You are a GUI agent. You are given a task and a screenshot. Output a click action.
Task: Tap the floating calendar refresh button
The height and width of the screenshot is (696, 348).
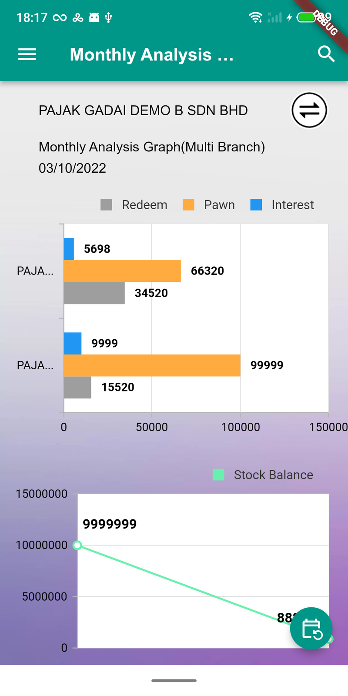pos(311,629)
